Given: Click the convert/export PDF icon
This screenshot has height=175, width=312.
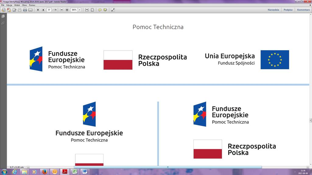Looking at the screenshot, I should tap(9, 10).
